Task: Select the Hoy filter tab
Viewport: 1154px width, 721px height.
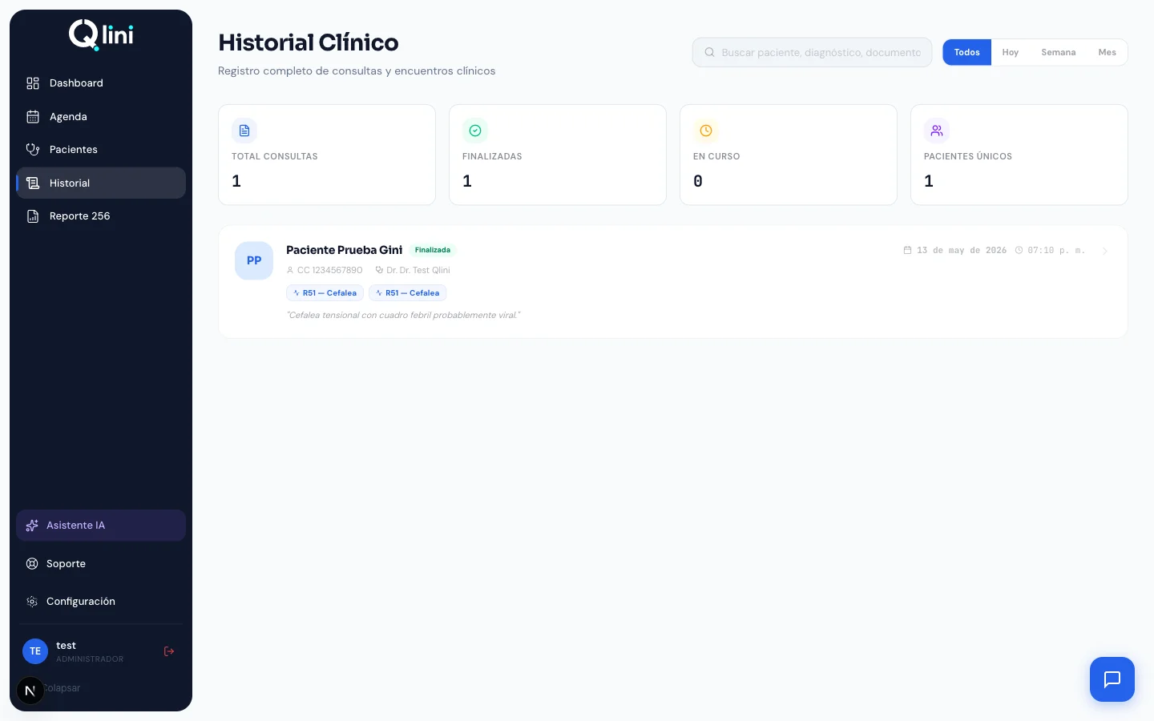Action: click(1011, 52)
